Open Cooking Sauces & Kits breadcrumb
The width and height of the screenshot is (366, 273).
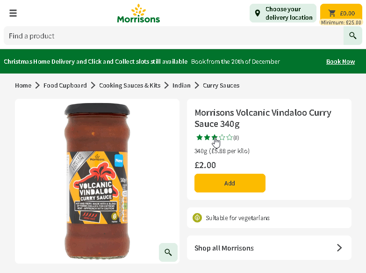click(129, 85)
